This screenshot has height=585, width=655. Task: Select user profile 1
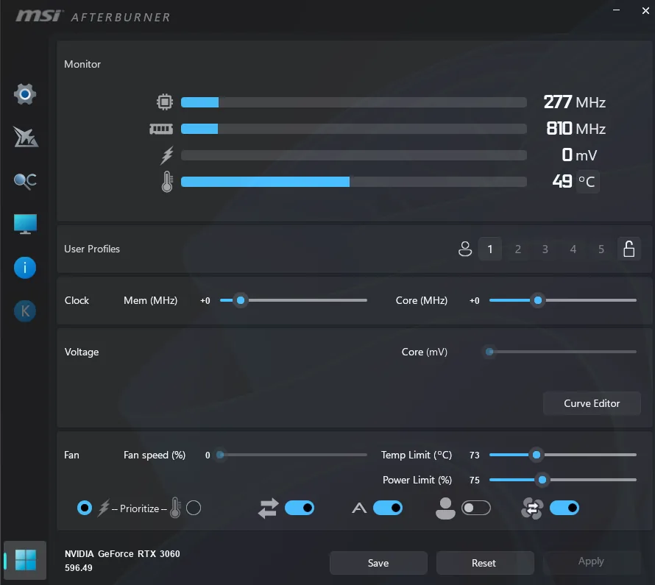click(x=490, y=249)
